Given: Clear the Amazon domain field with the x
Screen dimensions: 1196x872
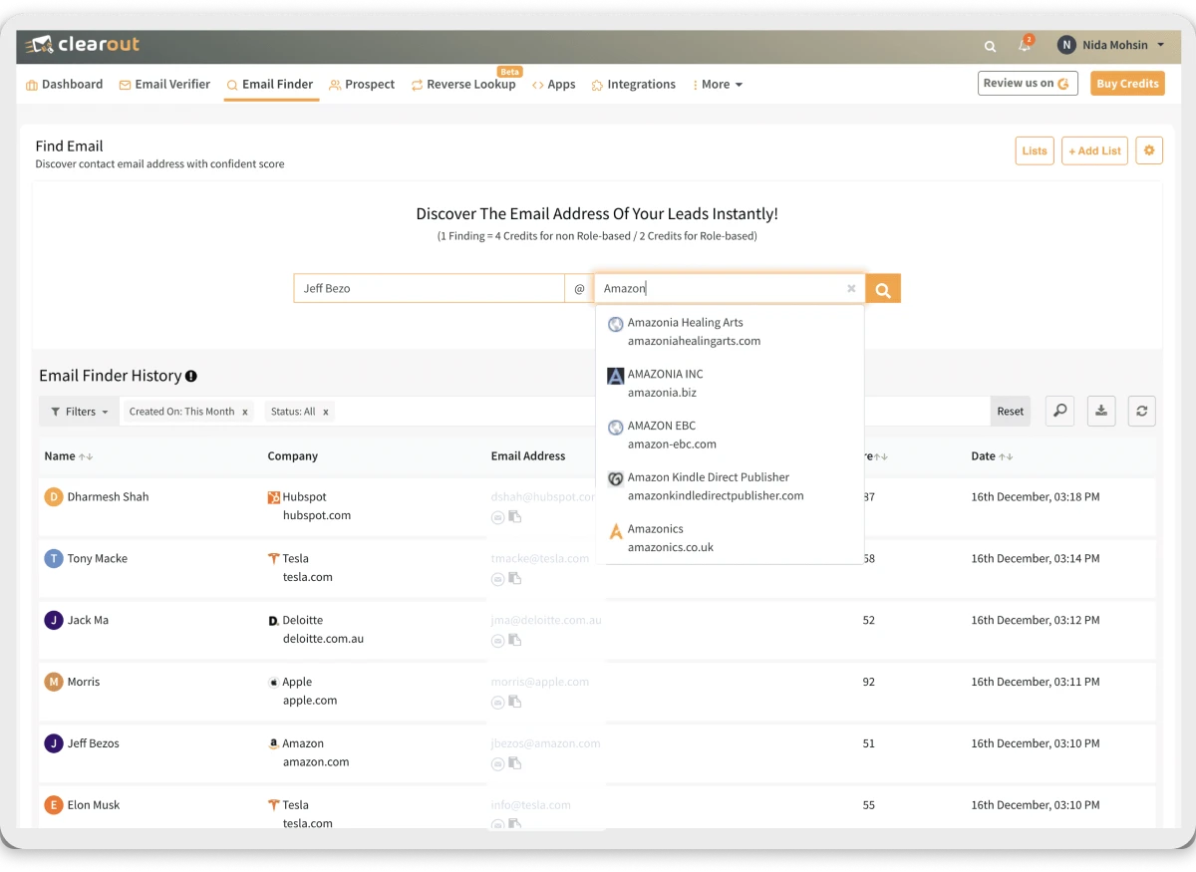Looking at the screenshot, I should click(x=851, y=289).
